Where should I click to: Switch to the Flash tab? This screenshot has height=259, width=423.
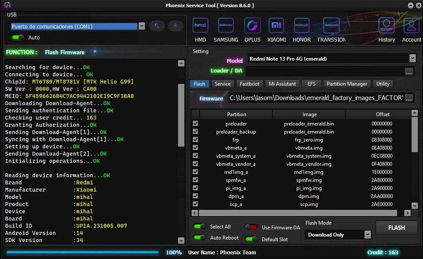199,84
